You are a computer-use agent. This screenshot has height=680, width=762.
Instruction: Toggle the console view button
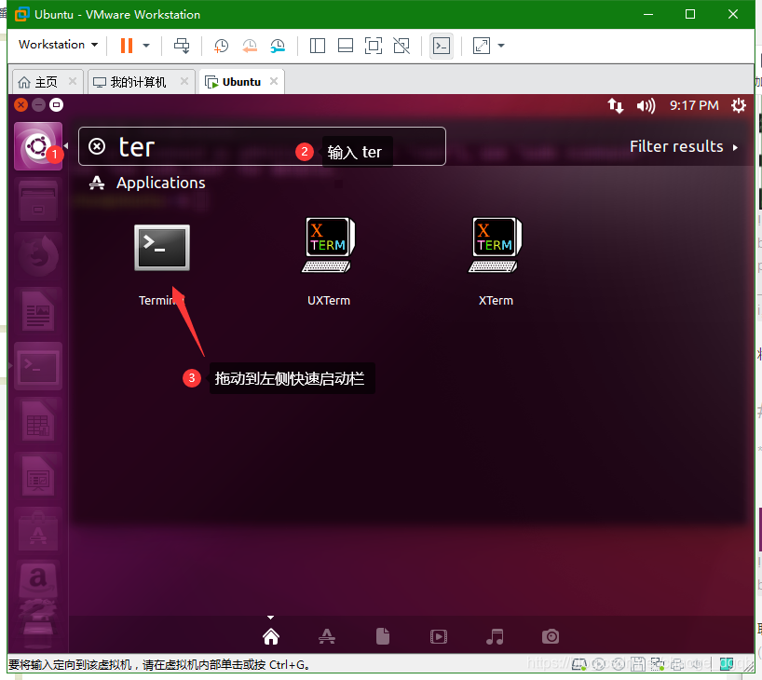442,46
